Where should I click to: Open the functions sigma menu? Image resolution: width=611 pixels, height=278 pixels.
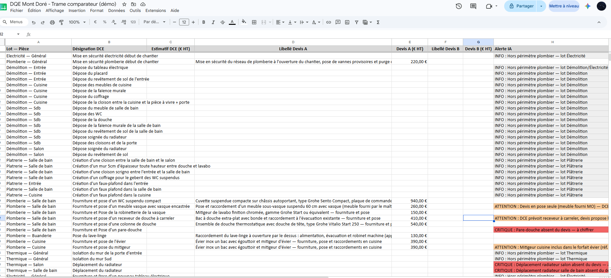click(x=378, y=22)
